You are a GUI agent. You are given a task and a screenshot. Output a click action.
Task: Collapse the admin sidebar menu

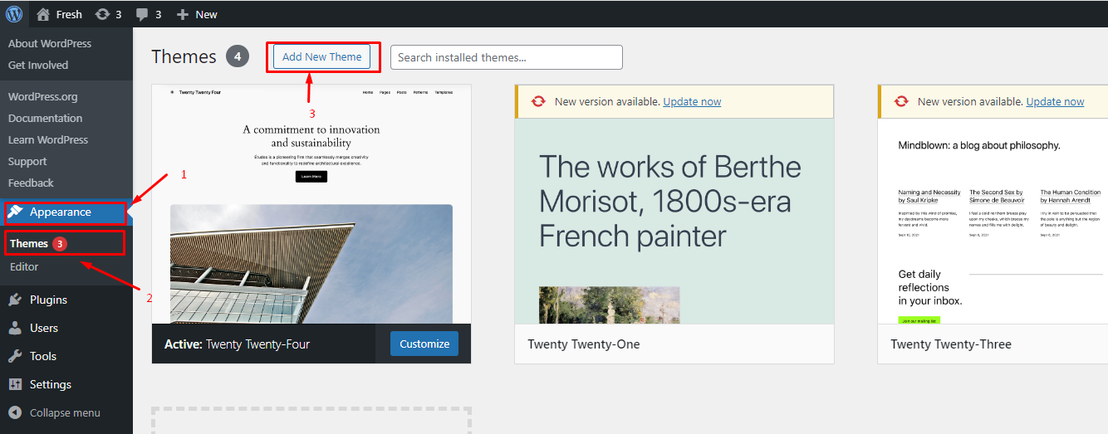click(55, 412)
